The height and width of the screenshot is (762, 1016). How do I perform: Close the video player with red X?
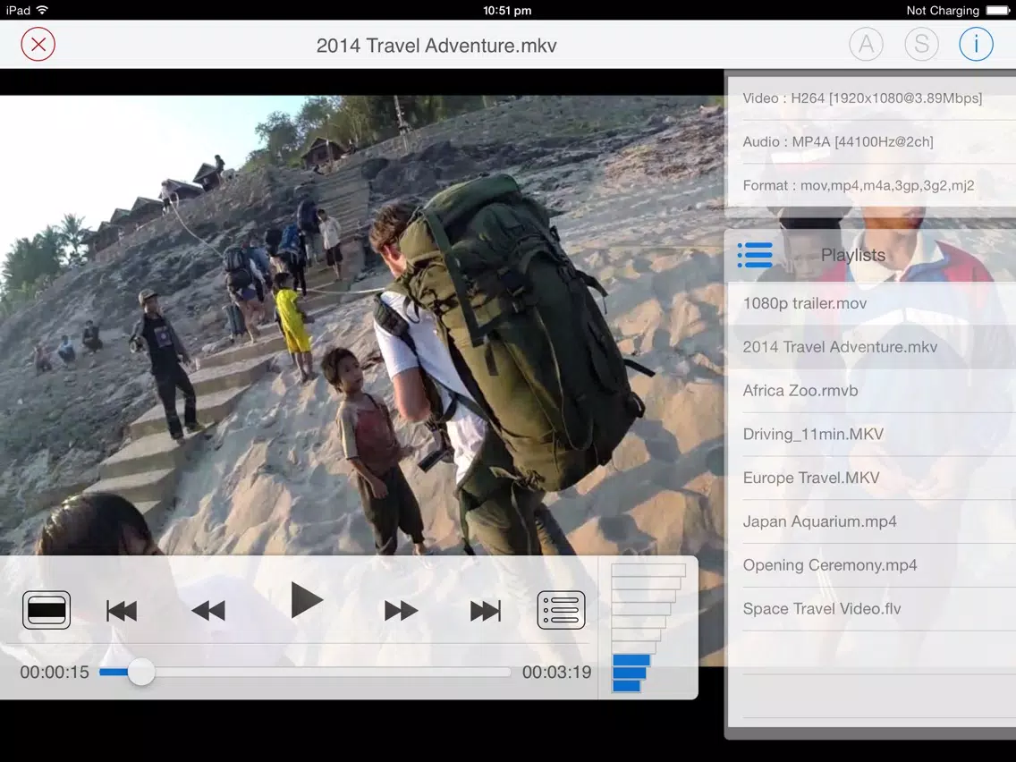tap(38, 44)
